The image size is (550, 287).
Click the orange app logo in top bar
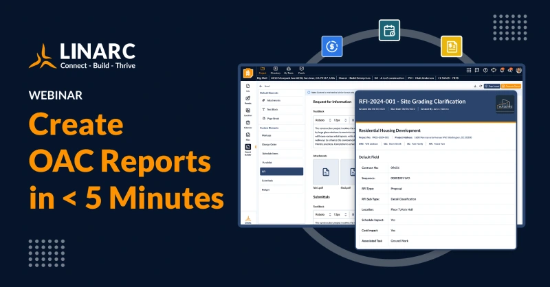(248, 73)
